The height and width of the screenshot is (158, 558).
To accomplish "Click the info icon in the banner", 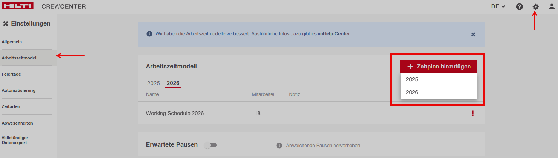I will [149, 34].
